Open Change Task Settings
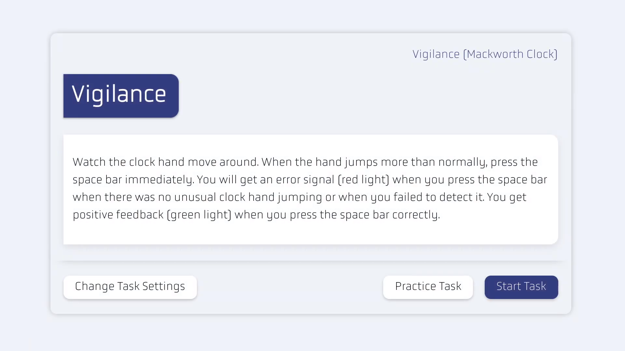This screenshot has width=625, height=351. pyautogui.click(x=130, y=287)
